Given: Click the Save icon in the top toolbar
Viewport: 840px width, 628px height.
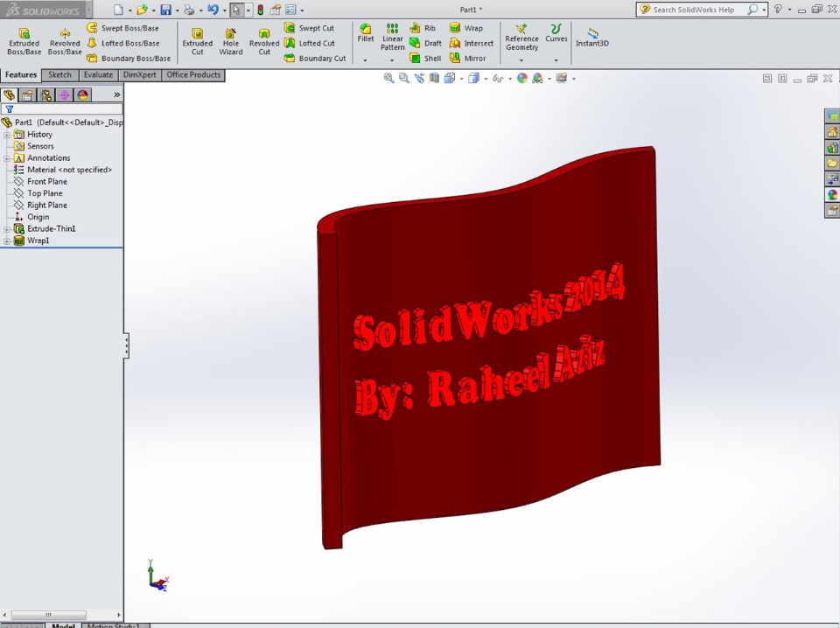Looking at the screenshot, I should (166, 10).
